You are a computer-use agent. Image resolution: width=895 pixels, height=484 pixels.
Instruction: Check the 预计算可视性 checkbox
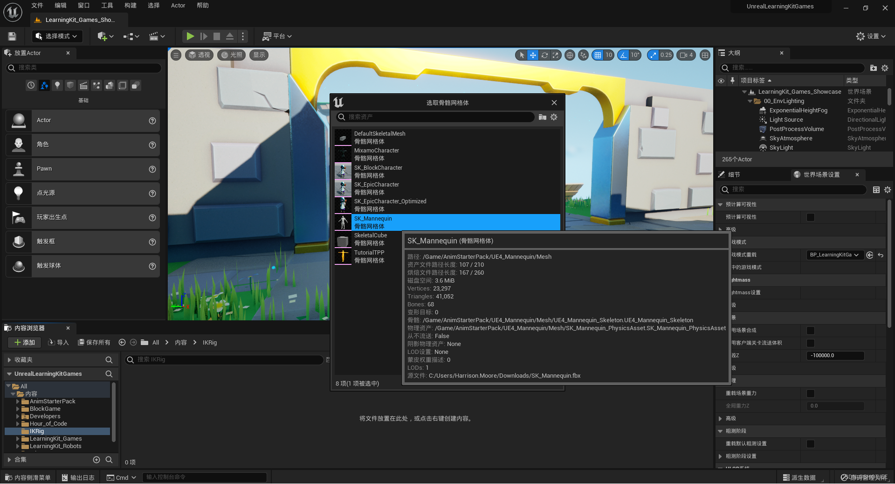[x=811, y=217]
